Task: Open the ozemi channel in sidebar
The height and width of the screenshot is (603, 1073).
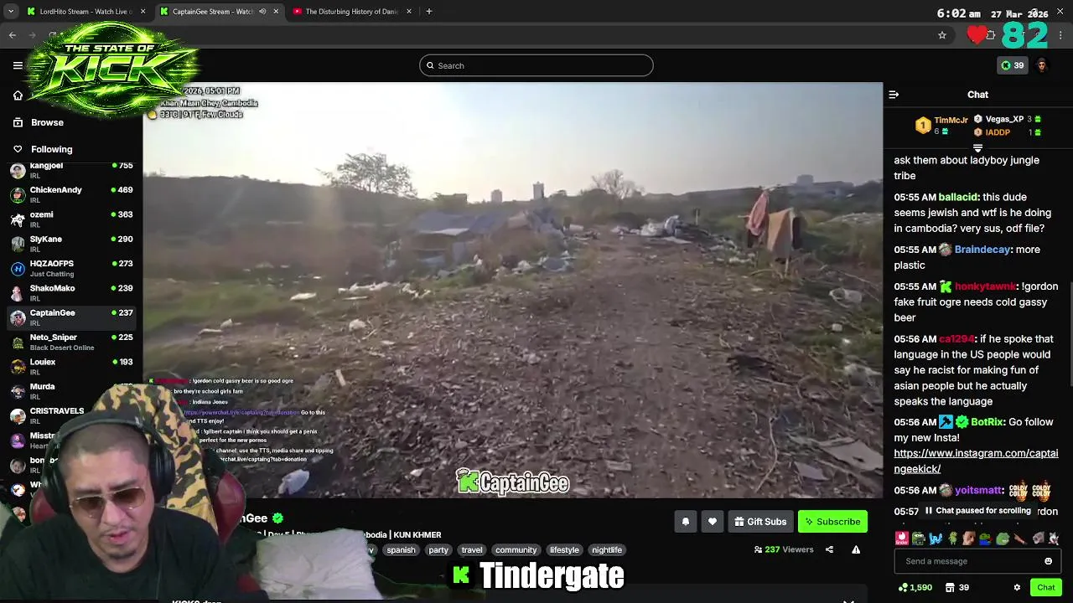Action: tap(71, 219)
